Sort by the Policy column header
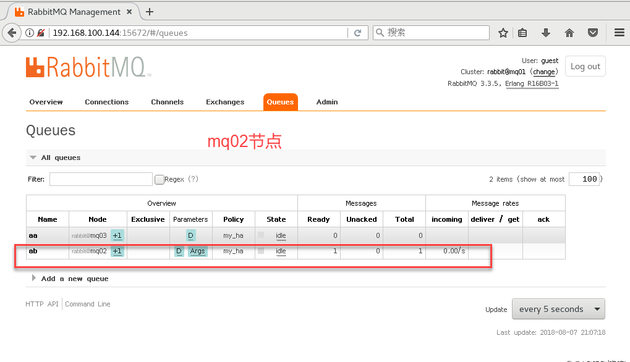The height and width of the screenshot is (362, 630). 234,219
